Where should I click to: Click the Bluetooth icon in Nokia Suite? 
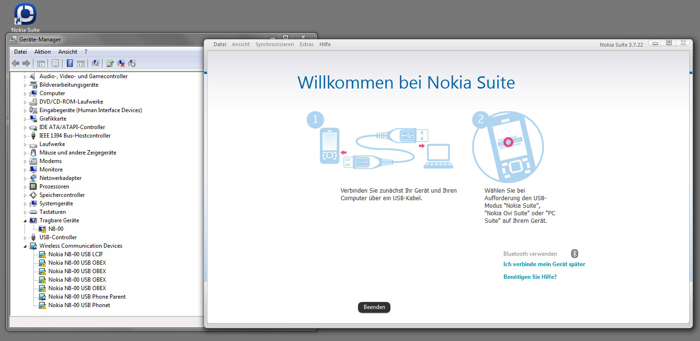point(574,254)
